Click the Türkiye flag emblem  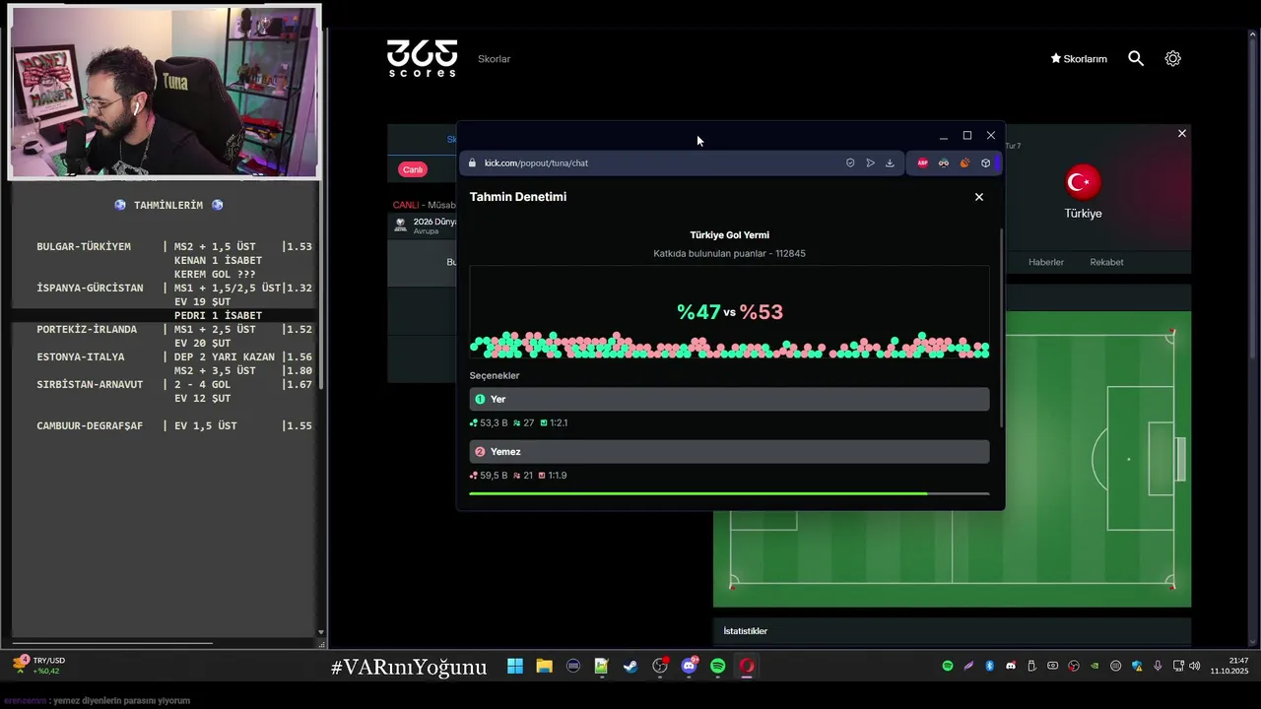coord(1083,182)
